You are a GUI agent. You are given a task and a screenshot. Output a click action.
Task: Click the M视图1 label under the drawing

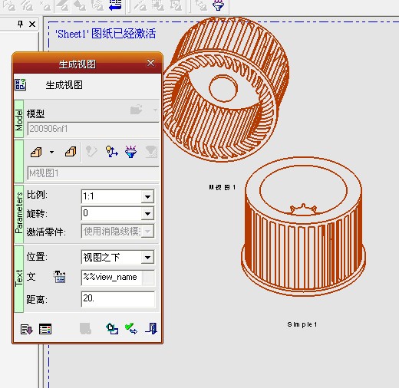pos(222,187)
